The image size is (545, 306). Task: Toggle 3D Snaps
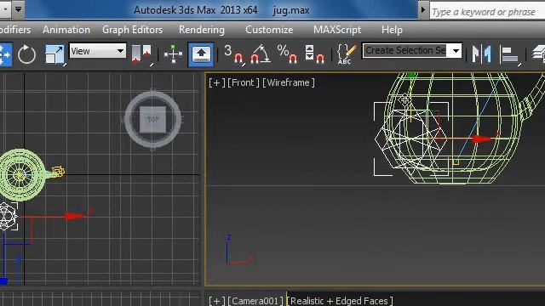coord(234,54)
